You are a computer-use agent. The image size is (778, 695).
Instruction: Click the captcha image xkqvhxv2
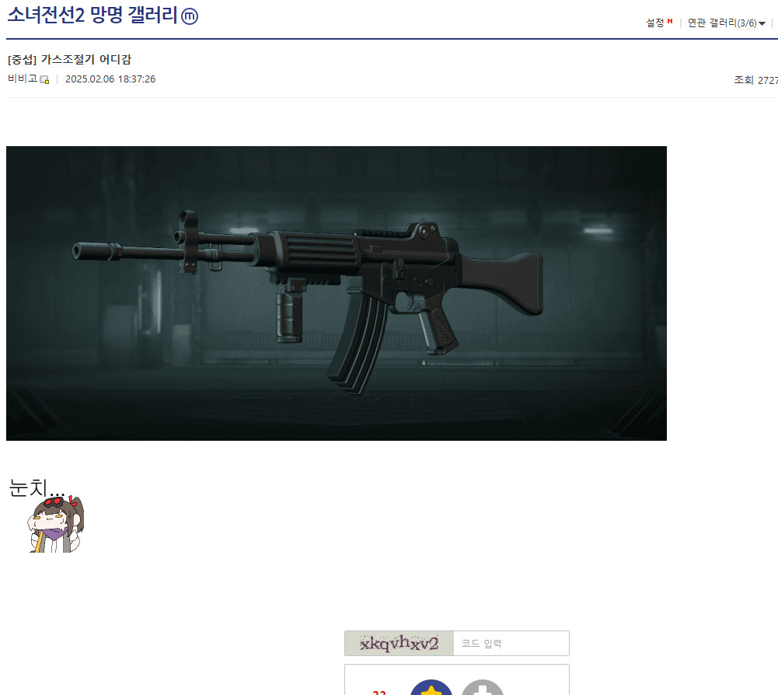point(399,644)
